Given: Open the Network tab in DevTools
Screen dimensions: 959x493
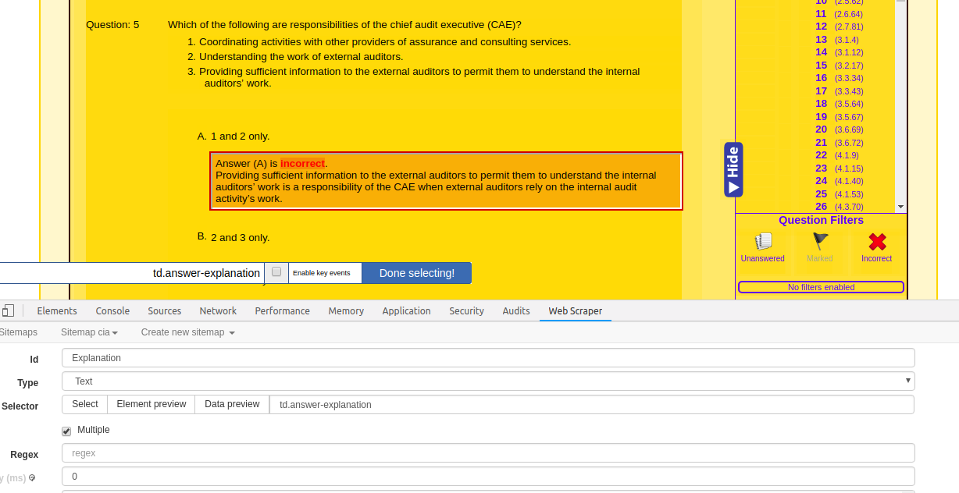Looking at the screenshot, I should tap(218, 310).
